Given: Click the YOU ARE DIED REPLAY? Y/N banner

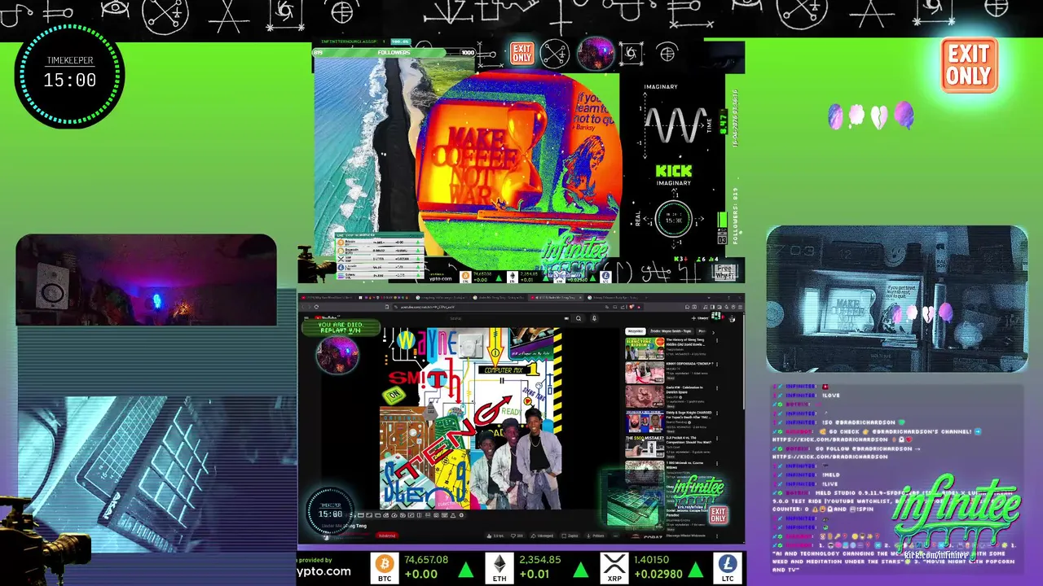Looking at the screenshot, I should click(341, 328).
